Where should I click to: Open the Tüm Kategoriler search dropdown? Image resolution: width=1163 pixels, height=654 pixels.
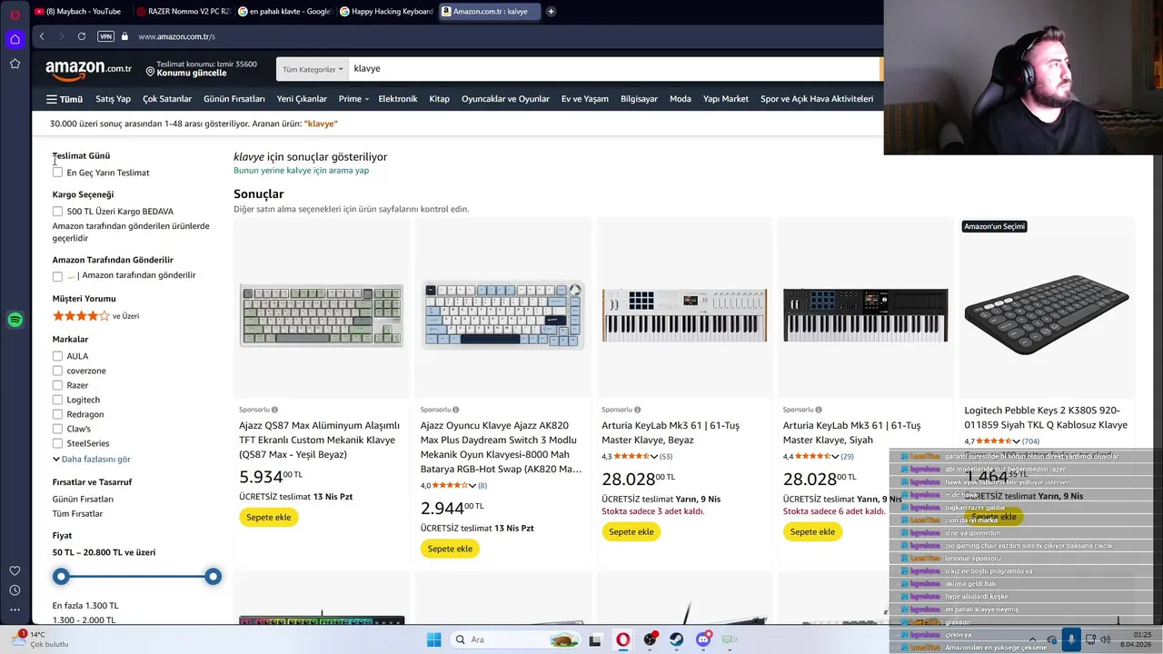pyautogui.click(x=313, y=69)
